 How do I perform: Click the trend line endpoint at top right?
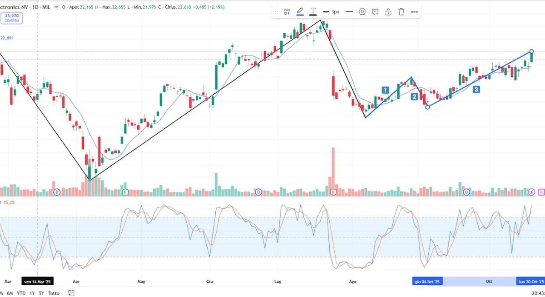[x=532, y=51]
